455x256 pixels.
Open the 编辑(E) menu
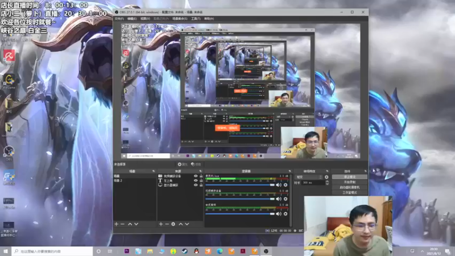coord(132,19)
